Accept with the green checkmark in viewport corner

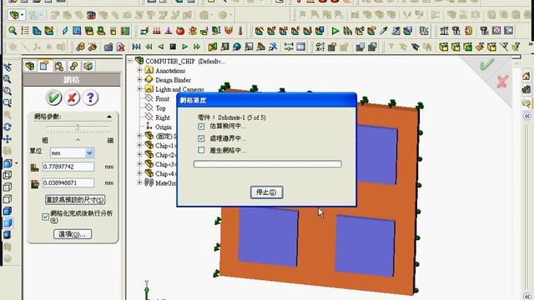486,64
